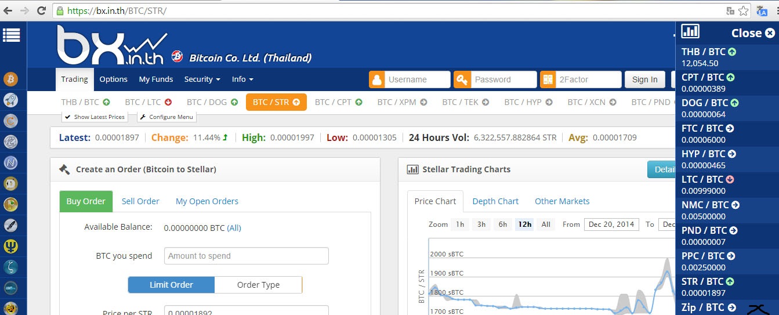Click the user icon beside the Username field
This screenshot has height=315, width=779.
point(377,79)
